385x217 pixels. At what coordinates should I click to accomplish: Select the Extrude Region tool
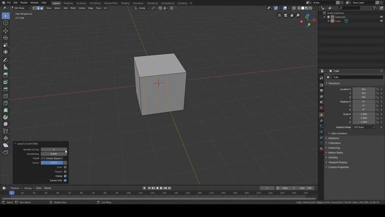5,75
